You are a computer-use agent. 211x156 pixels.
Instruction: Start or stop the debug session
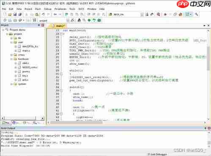[x=159, y=14]
